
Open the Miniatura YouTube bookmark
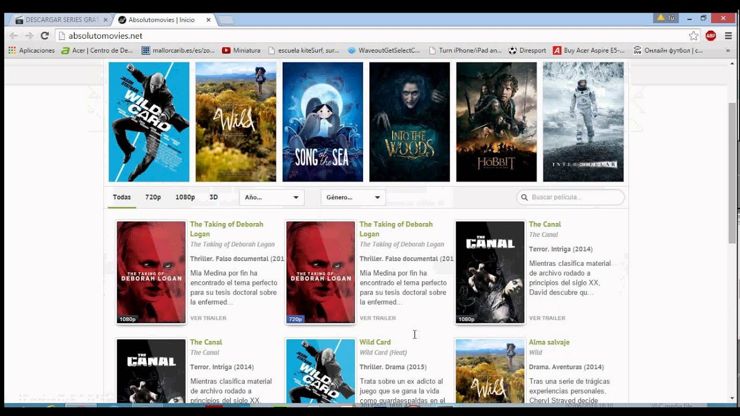tap(241, 50)
